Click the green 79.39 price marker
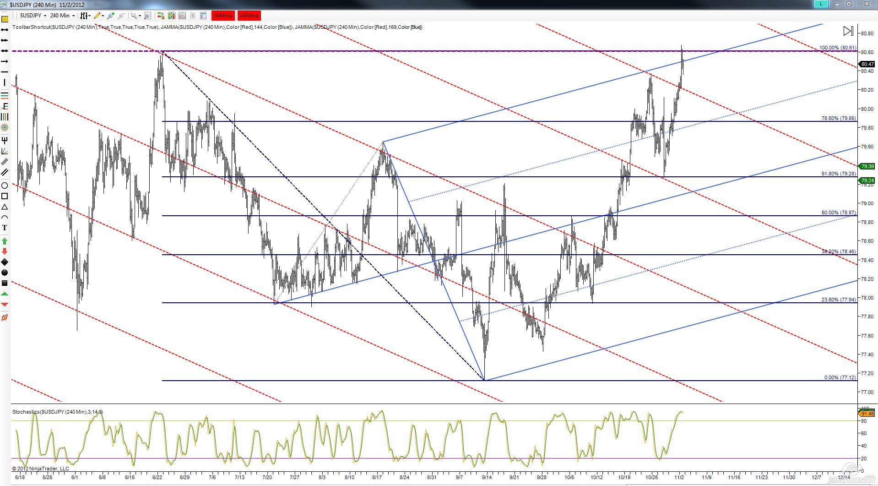This screenshot has width=878, height=486. point(867,166)
